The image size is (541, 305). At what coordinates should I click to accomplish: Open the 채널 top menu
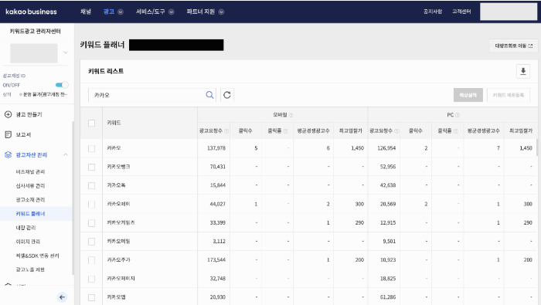coord(86,12)
